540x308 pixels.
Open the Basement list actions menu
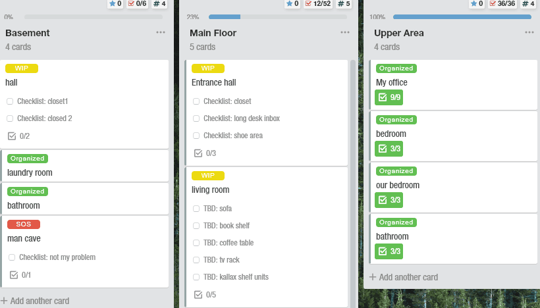coord(161,32)
